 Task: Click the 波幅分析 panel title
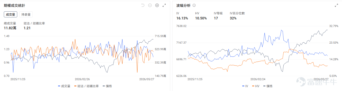point(183,5)
